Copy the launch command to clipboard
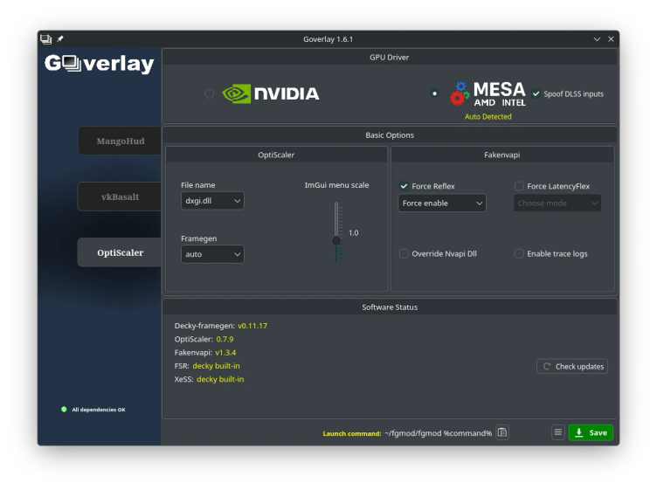The height and width of the screenshot is (490, 657). [x=502, y=432]
